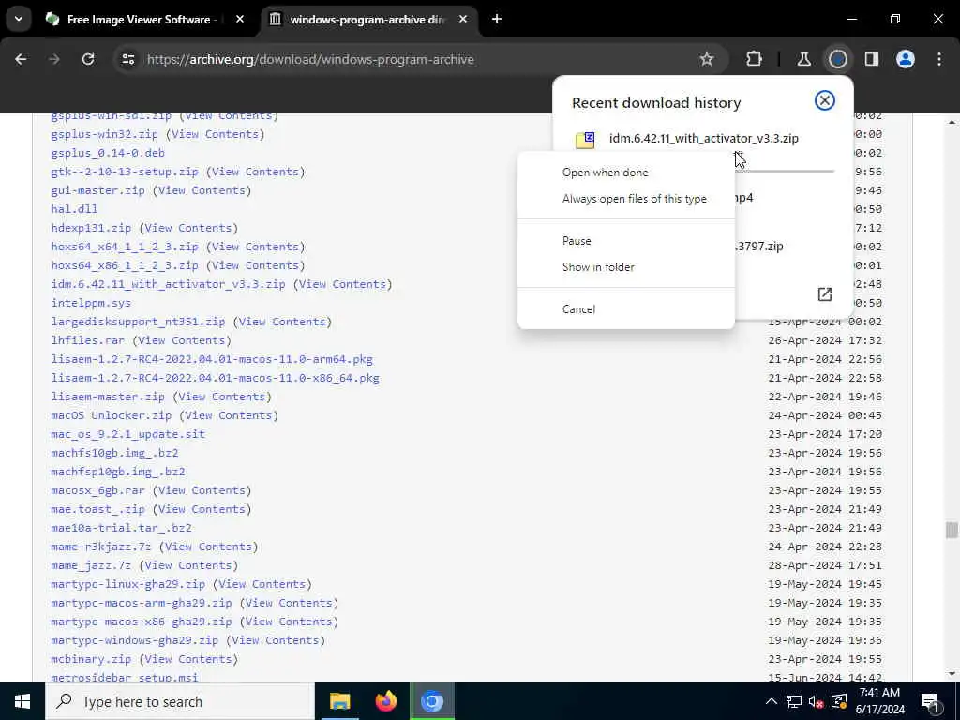The height and width of the screenshot is (720, 960).
Task: Open the Windows Start menu
Action: pos(22,701)
